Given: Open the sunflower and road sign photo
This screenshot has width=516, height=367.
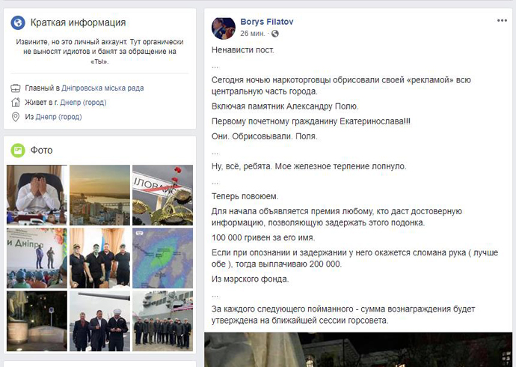Looking at the screenshot, I should point(162,195).
